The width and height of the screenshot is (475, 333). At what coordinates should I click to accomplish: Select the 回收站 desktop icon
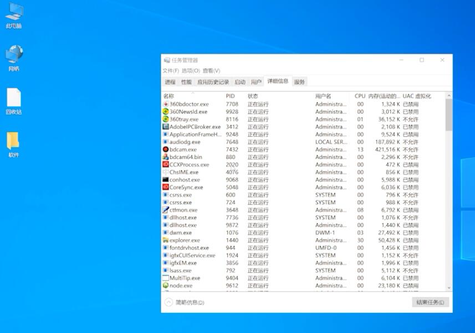[x=14, y=102]
